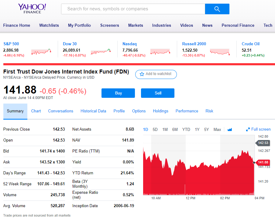Select the YTD chart range
Screen dimensions: 275x219
point(186,130)
